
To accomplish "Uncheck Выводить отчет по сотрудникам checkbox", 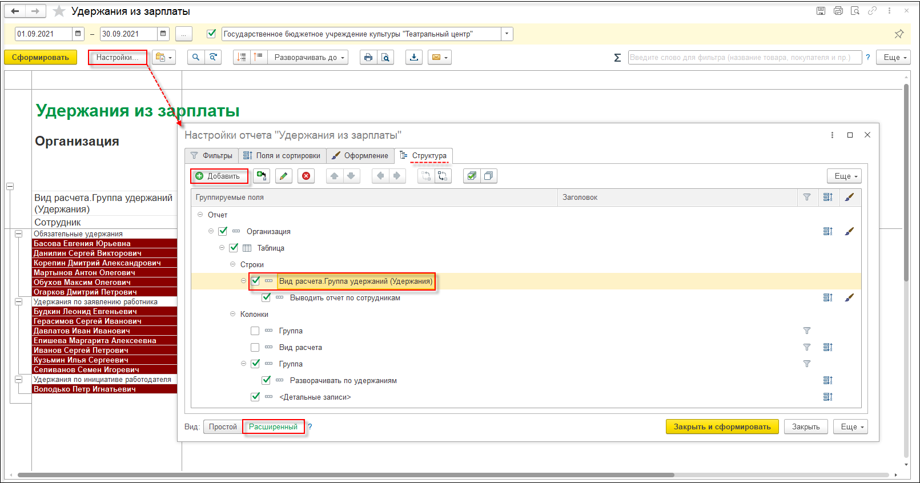I will [x=266, y=297].
